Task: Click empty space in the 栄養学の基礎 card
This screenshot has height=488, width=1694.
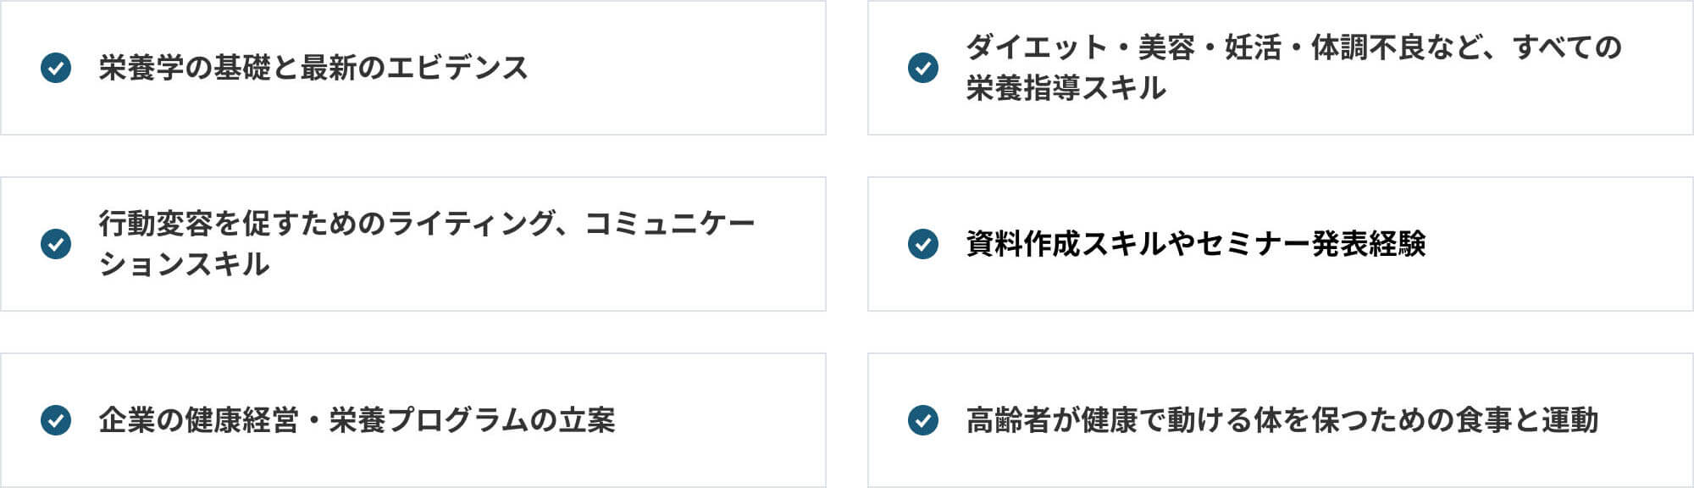Action: pos(678,68)
